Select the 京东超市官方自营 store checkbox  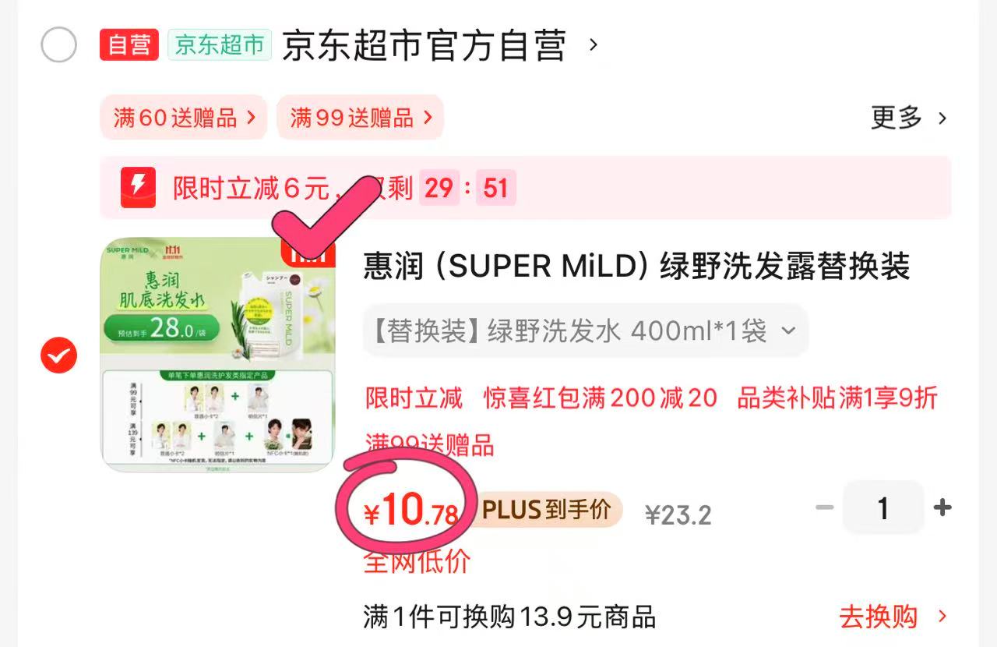[x=59, y=44]
